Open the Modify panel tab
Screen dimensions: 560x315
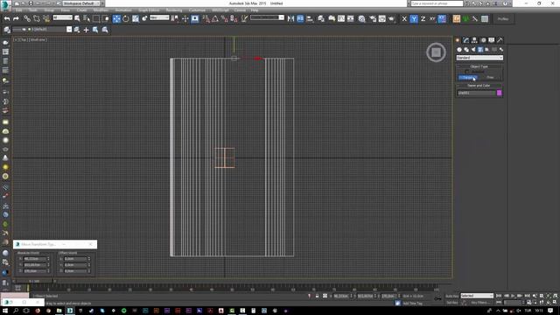click(x=465, y=40)
